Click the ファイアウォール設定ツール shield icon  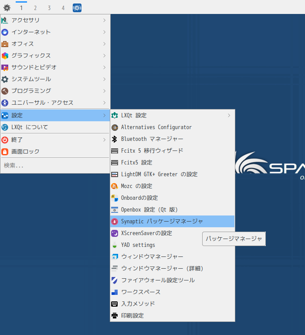pos(115,280)
